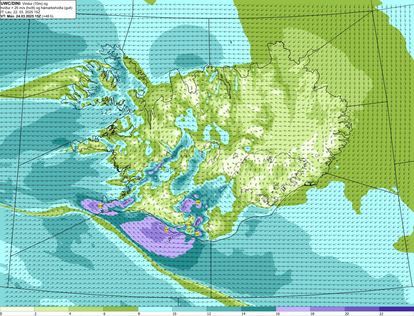
Task: Select the 8–10 m/s pale cyan swatch
Action: click(x=155, y=309)
